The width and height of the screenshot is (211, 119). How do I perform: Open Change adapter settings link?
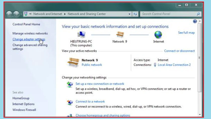pyautogui.click(x=29, y=39)
